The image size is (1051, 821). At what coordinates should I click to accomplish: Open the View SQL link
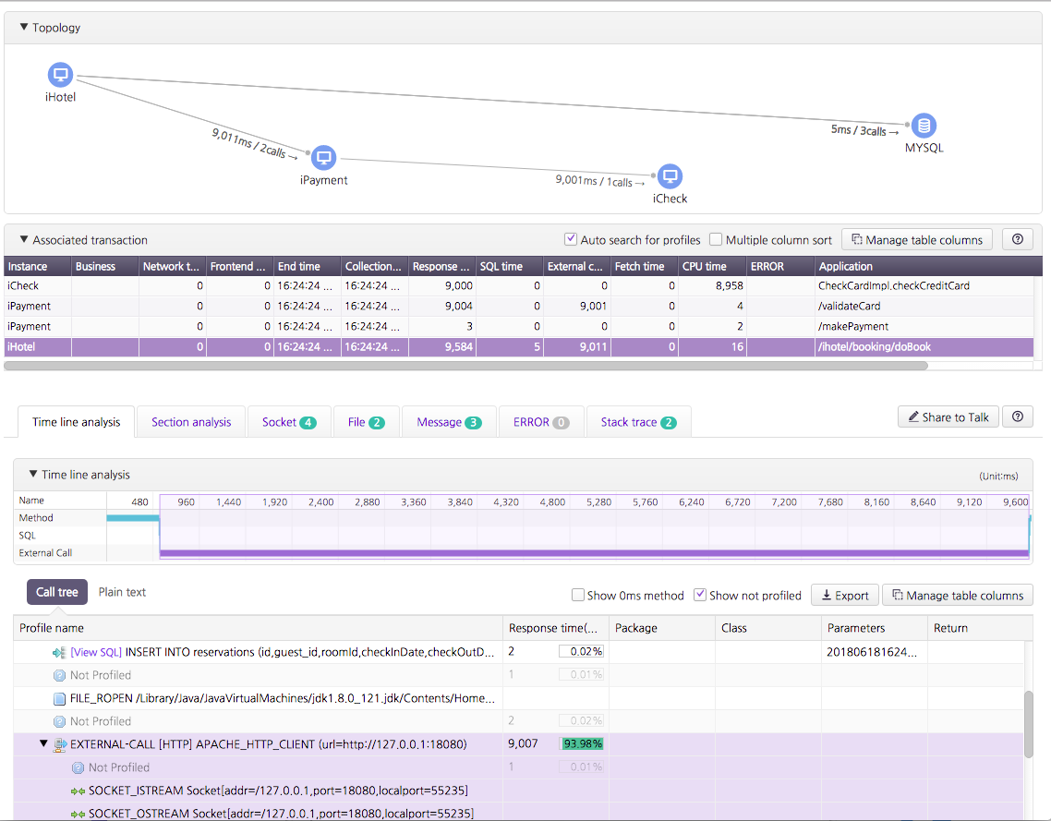[96, 652]
